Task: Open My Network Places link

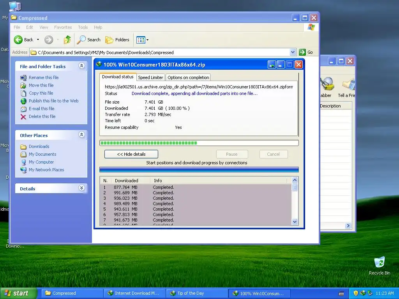Action: pyautogui.click(x=46, y=170)
